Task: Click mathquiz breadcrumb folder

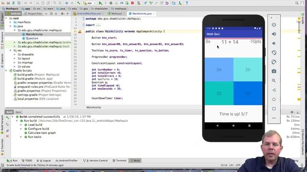Action: tap(119, 9)
